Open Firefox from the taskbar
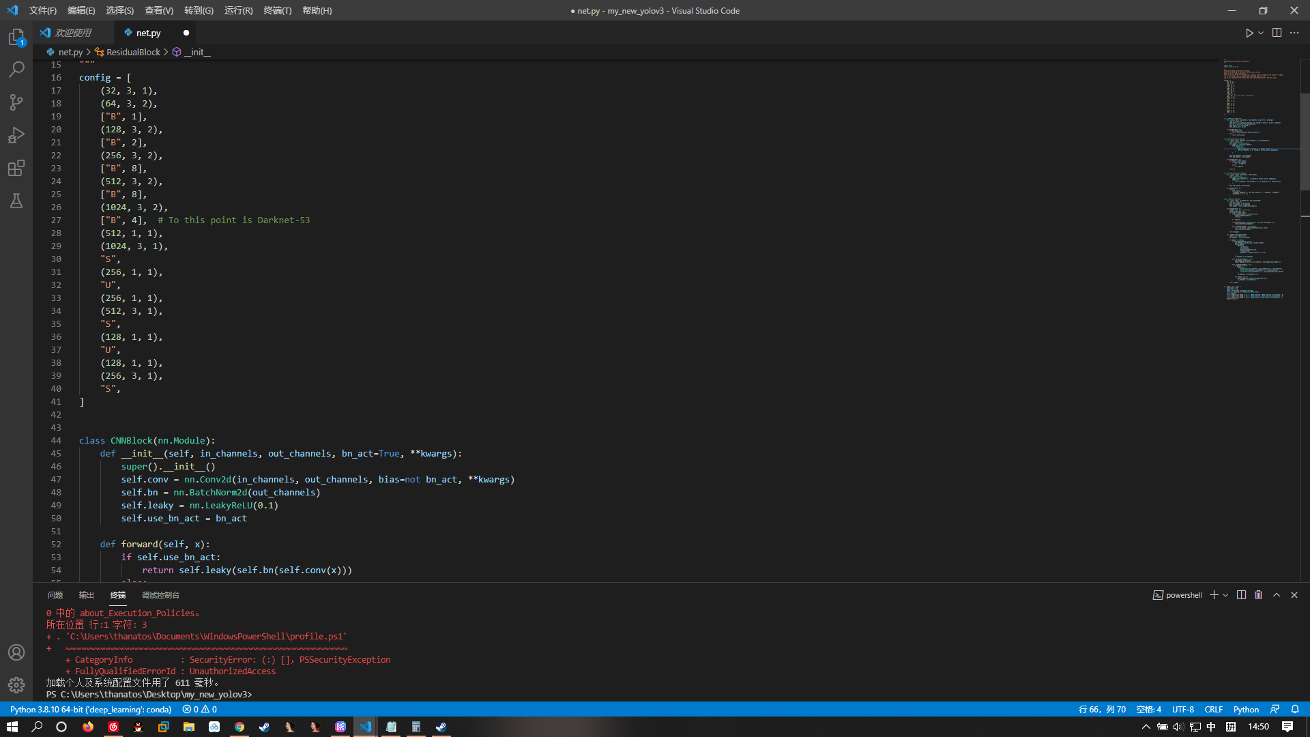The height and width of the screenshot is (737, 1310). (x=88, y=727)
